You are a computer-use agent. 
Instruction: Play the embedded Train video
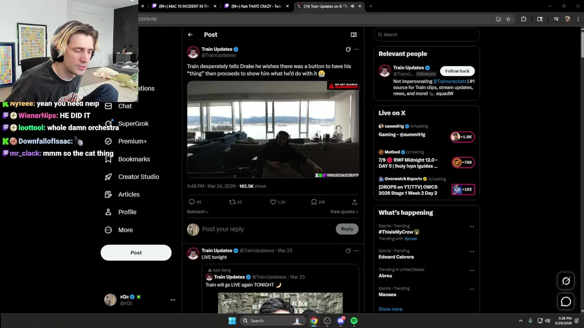tap(273, 129)
